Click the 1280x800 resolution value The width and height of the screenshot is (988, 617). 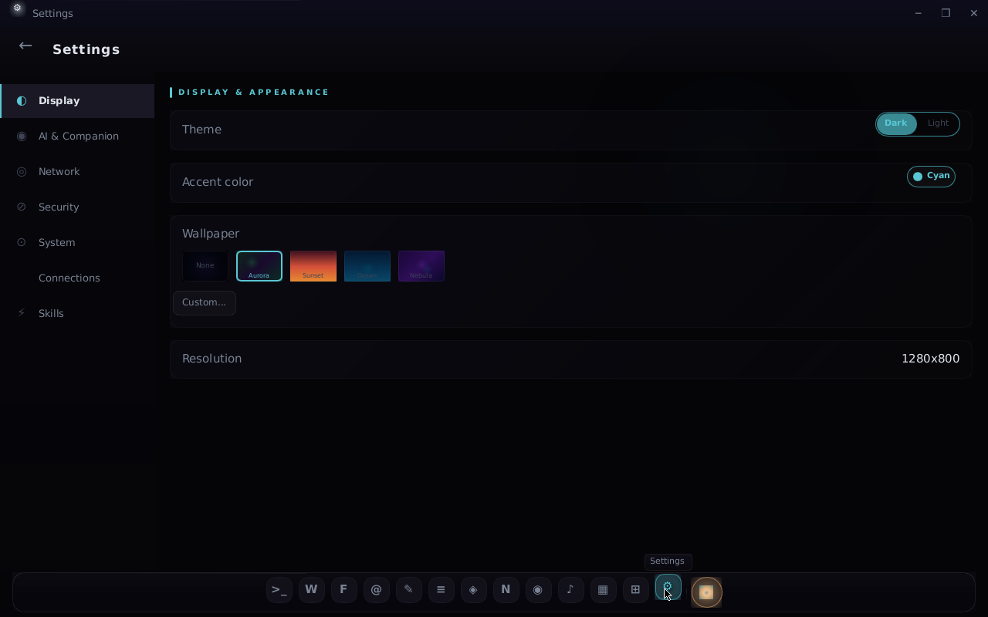tap(930, 359)
